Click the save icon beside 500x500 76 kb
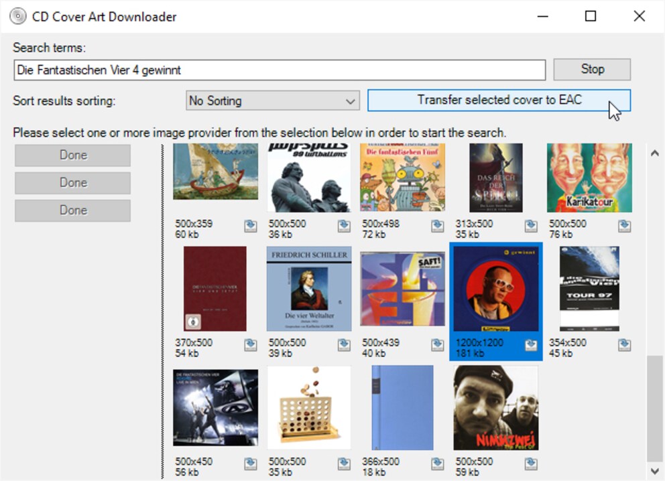The height and width of the screenshot is (481, 665). [x=624, y=226]
